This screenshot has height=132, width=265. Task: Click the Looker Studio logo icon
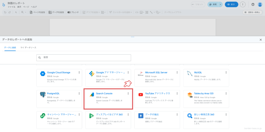point(4,5)
